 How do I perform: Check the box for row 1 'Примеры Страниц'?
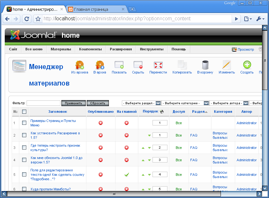24,123
